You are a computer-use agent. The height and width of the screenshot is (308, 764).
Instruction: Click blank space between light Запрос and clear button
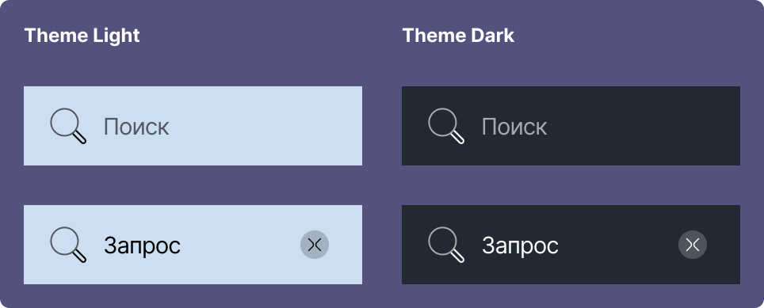pyautogui.click(x=241, y=245)
